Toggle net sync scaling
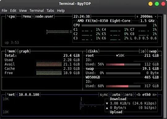The width and height of the screenshot is (167, 119). (104, 95)
